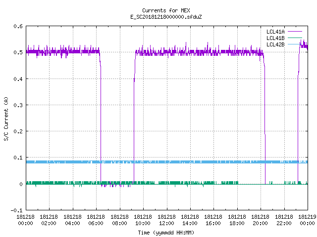The width and height of the screenshot is (317, 237).
Task: Click the x-axis tick 181218 16:00
Action: coord(213,220)
